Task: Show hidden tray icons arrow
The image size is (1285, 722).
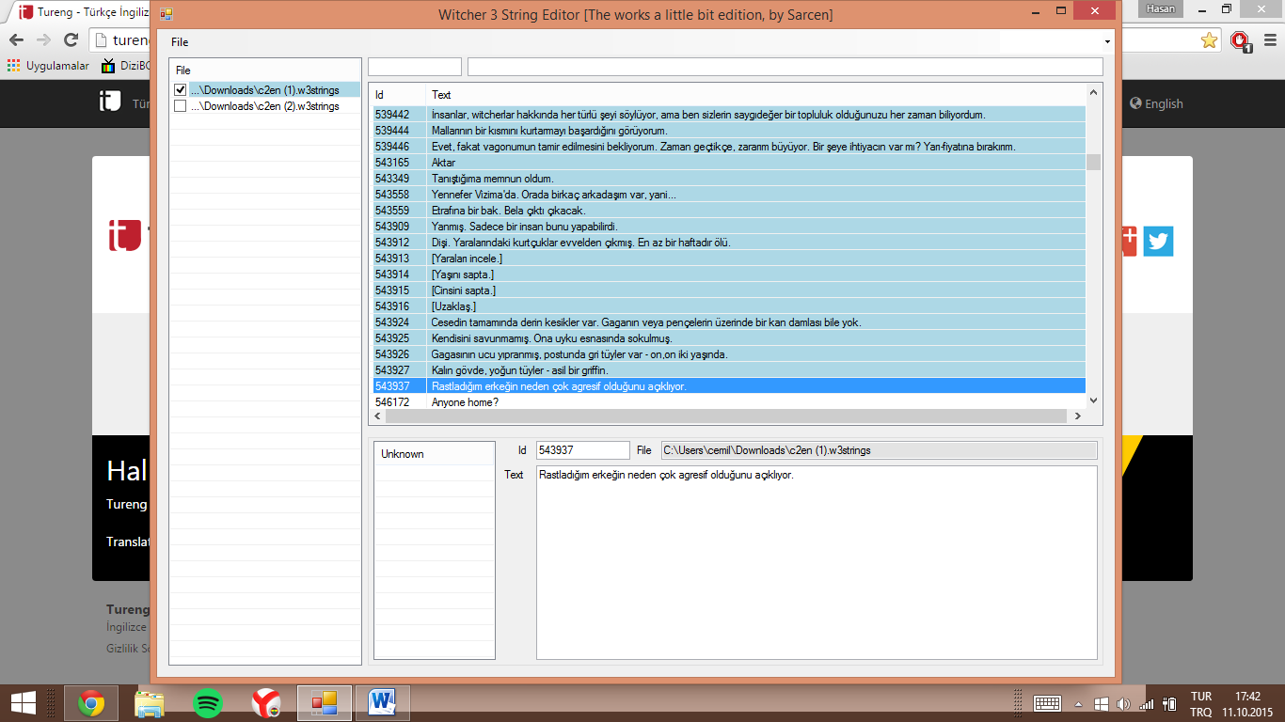Action: [x=1078, y=703]
